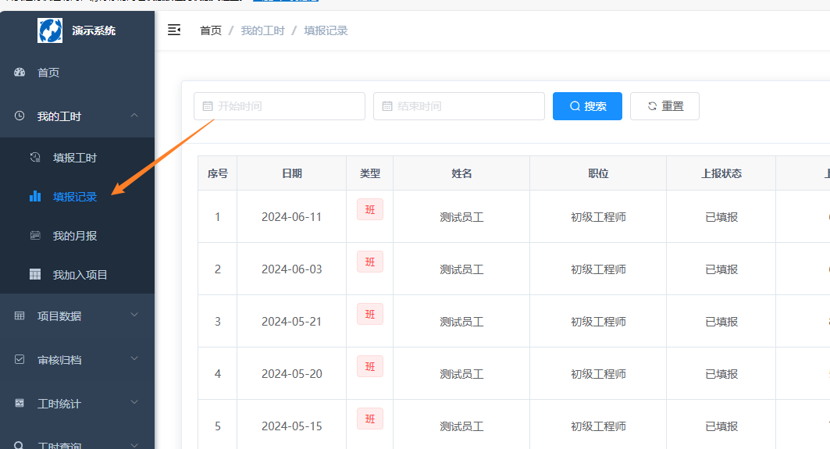Click the 姓名 column header
This screenshot has height=449, width=830.
click(x=461, y=173)
